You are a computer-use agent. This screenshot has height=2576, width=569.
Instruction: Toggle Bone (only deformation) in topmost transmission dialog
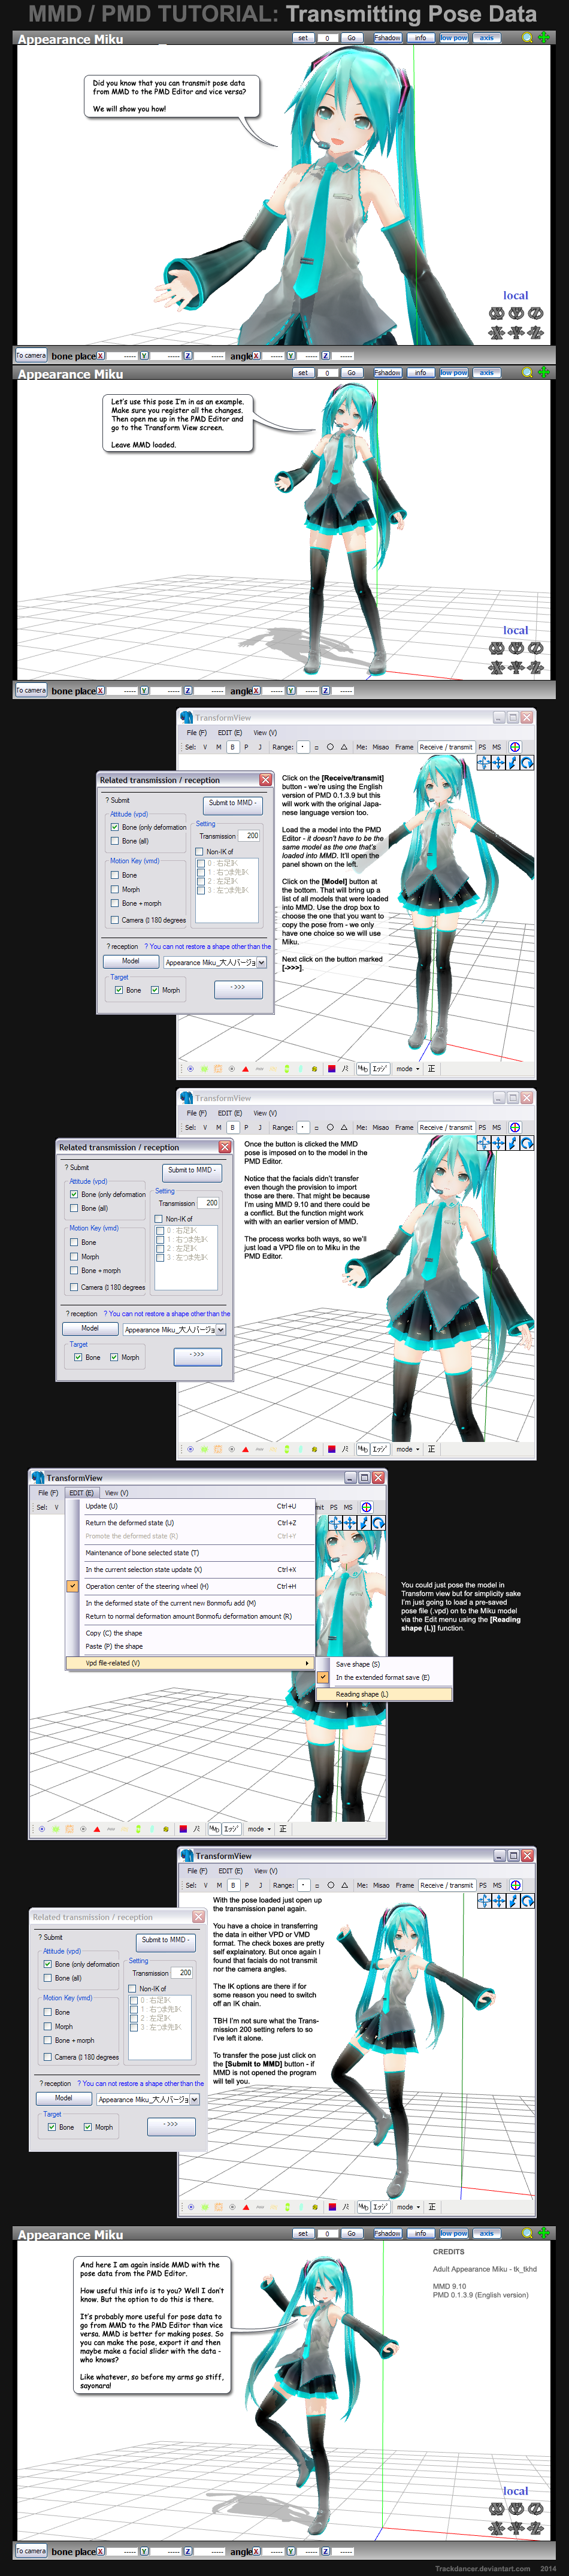click(x=115, y=827)
